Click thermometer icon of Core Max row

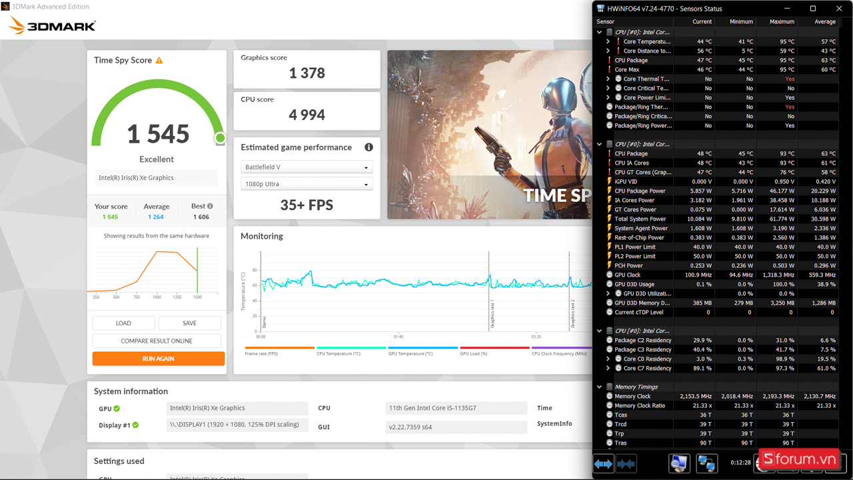(x=609, y=69)
